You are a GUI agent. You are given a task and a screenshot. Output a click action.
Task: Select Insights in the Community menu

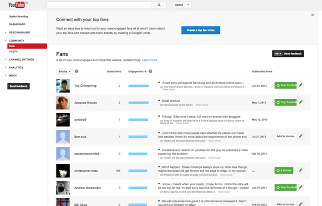click(x=13, y=51)
